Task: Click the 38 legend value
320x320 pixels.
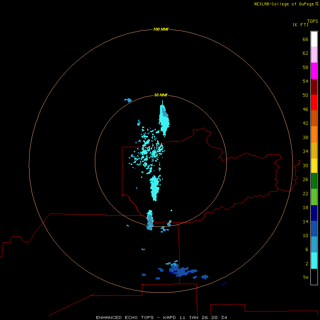Action: coord(305,138)
